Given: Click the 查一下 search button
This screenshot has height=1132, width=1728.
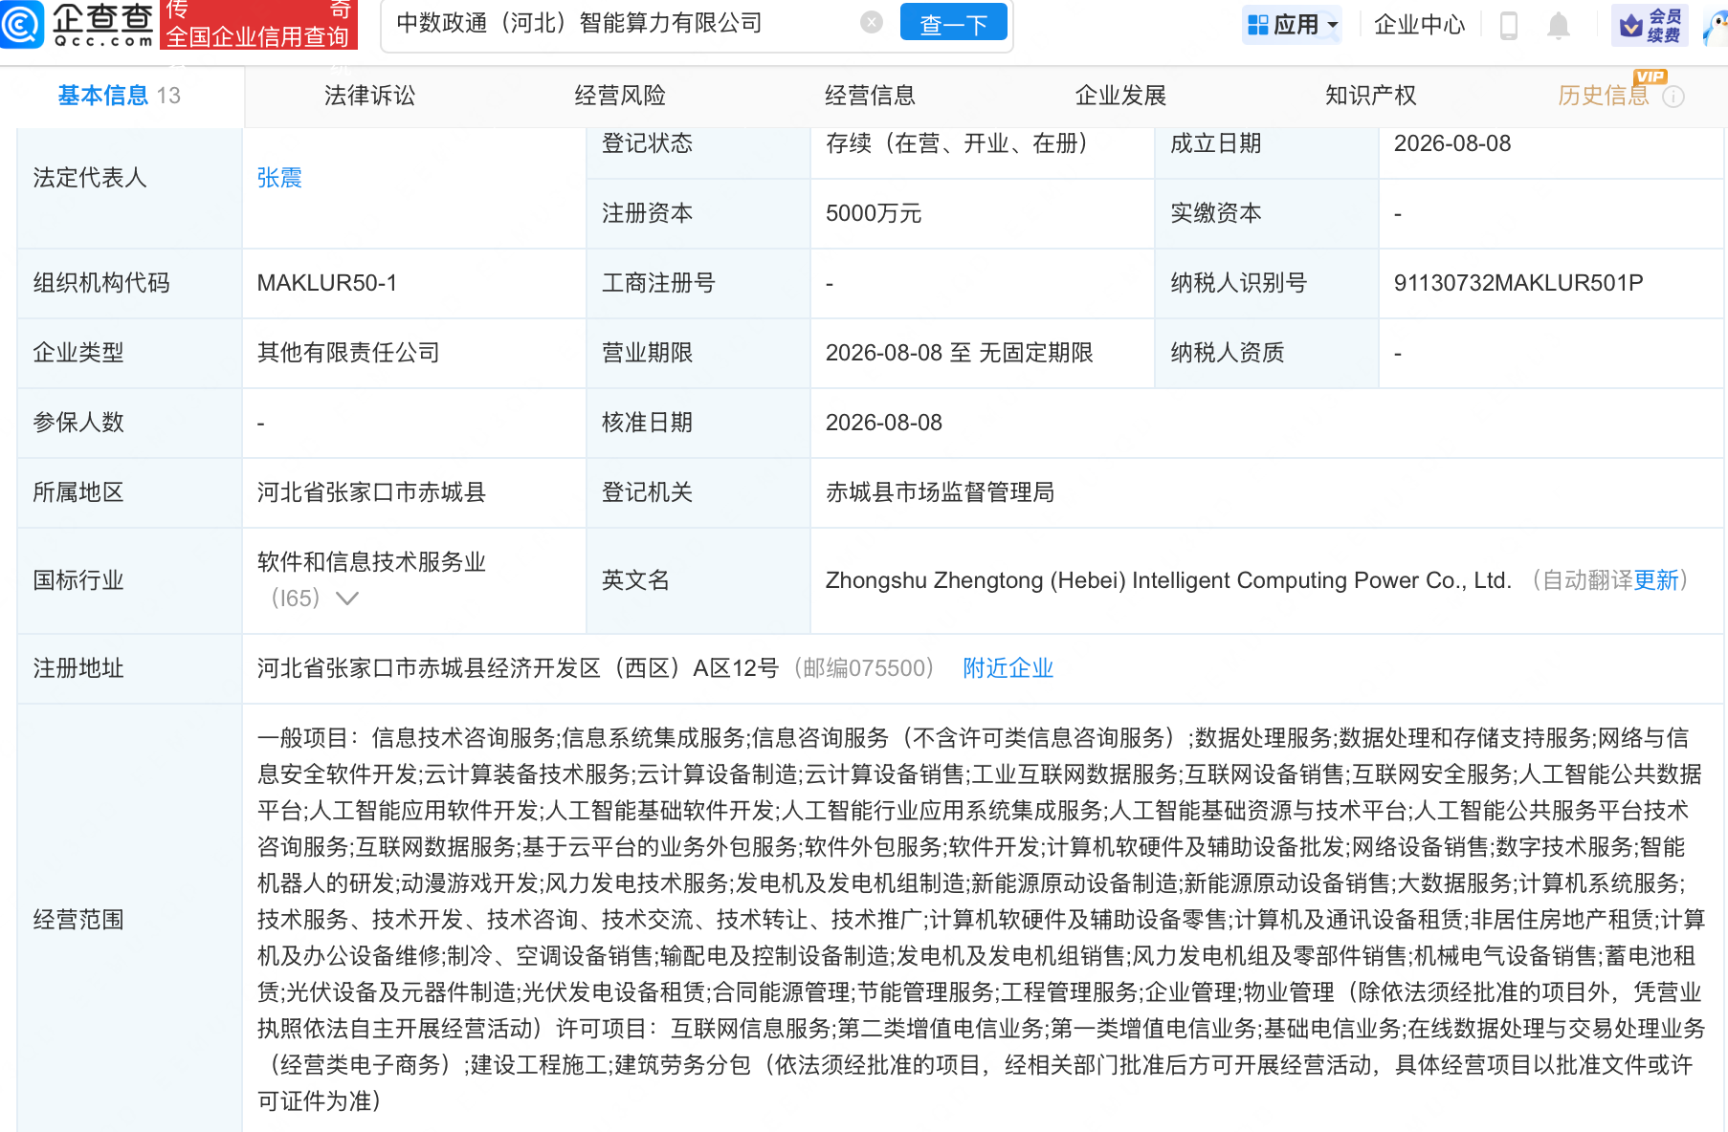Looking at the screenshot, I should pos(953,23).
